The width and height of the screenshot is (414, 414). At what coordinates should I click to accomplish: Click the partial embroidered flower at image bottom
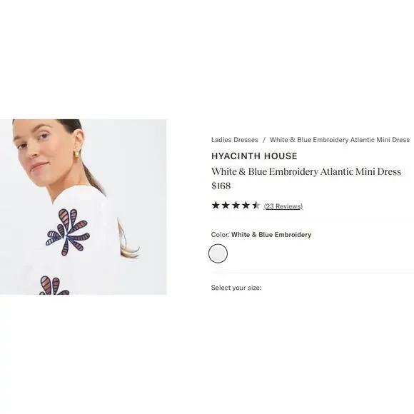click(54, 286)
